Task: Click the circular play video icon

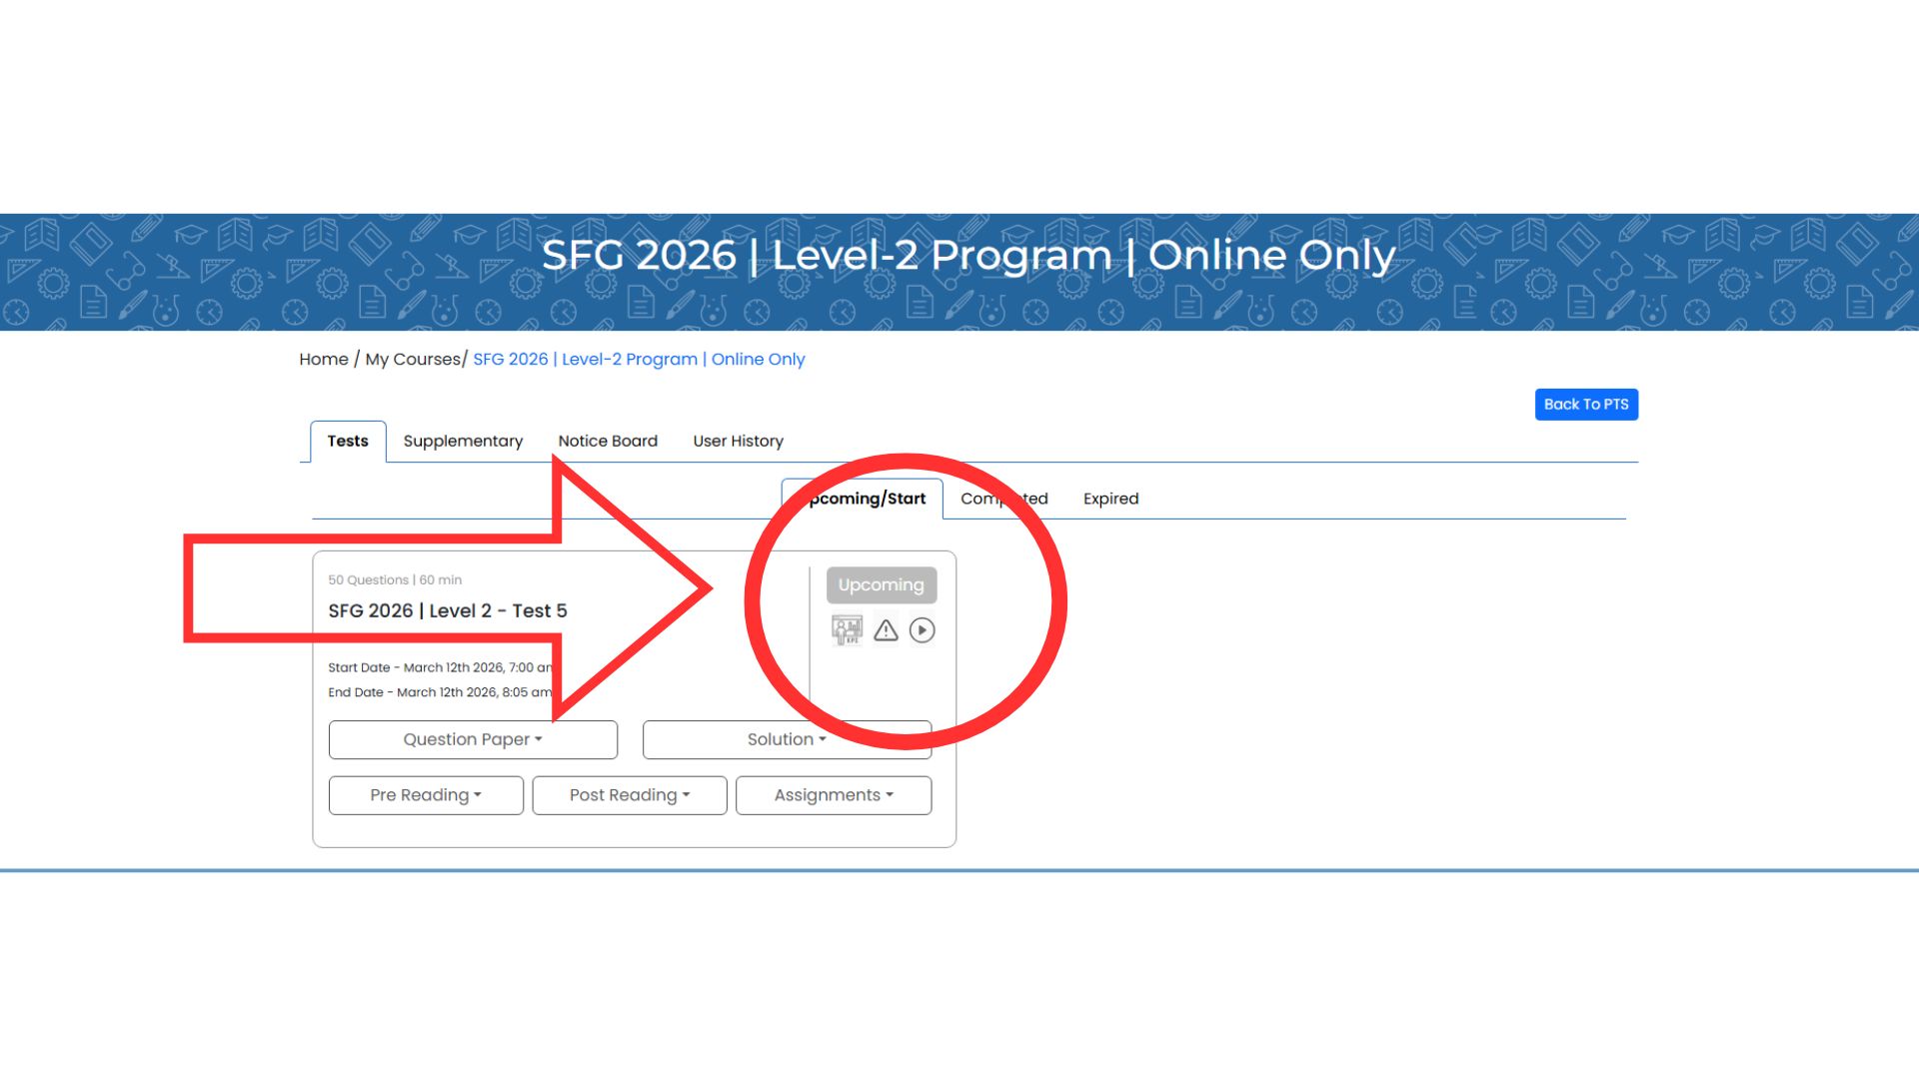Action: 922,630
